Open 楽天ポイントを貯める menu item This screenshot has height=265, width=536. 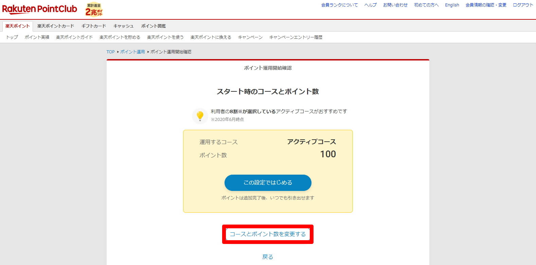coord(120,37)
